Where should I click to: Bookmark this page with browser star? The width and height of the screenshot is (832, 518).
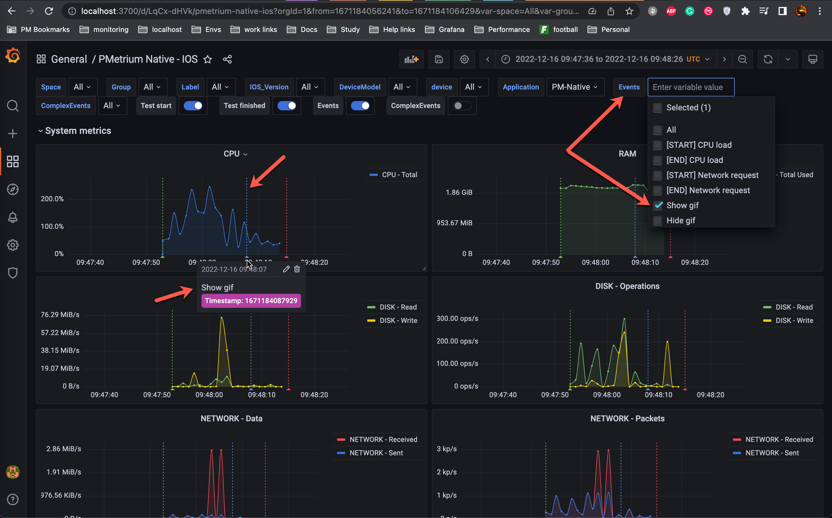click(x=629, y=11)
